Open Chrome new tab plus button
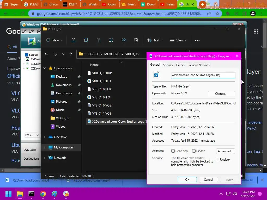The image size is (267, 200). click(202, 4)
